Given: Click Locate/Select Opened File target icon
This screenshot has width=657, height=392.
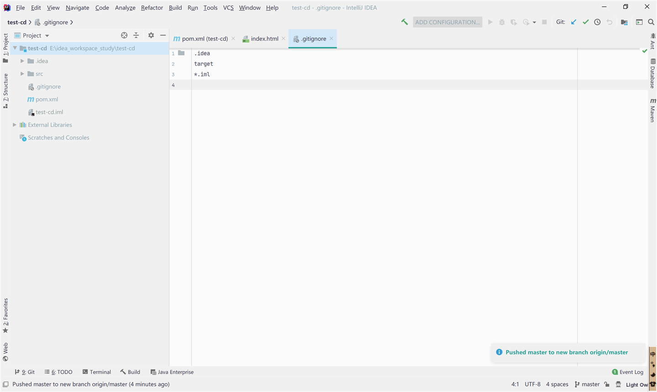Looking at the screenshot, I should pyautogui.click(x=124, y=35).
